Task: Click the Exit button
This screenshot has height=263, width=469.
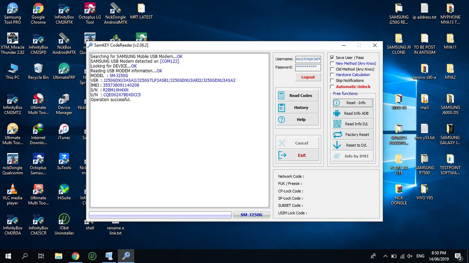Action: 298,155
